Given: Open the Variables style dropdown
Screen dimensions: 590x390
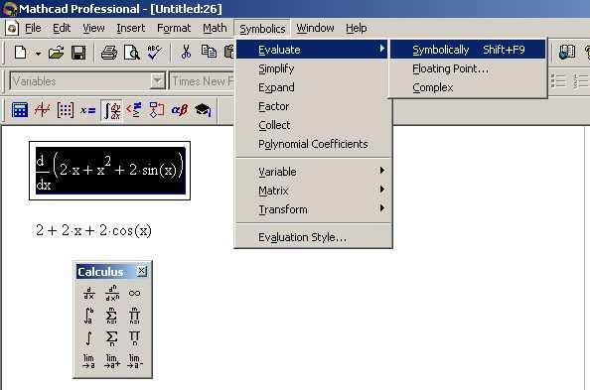Looking at the screenshot, I should click(x=158, y=80).
